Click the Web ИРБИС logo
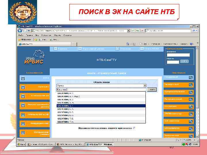The width and height of the screenshot is (207, 155). click(34, 57)
